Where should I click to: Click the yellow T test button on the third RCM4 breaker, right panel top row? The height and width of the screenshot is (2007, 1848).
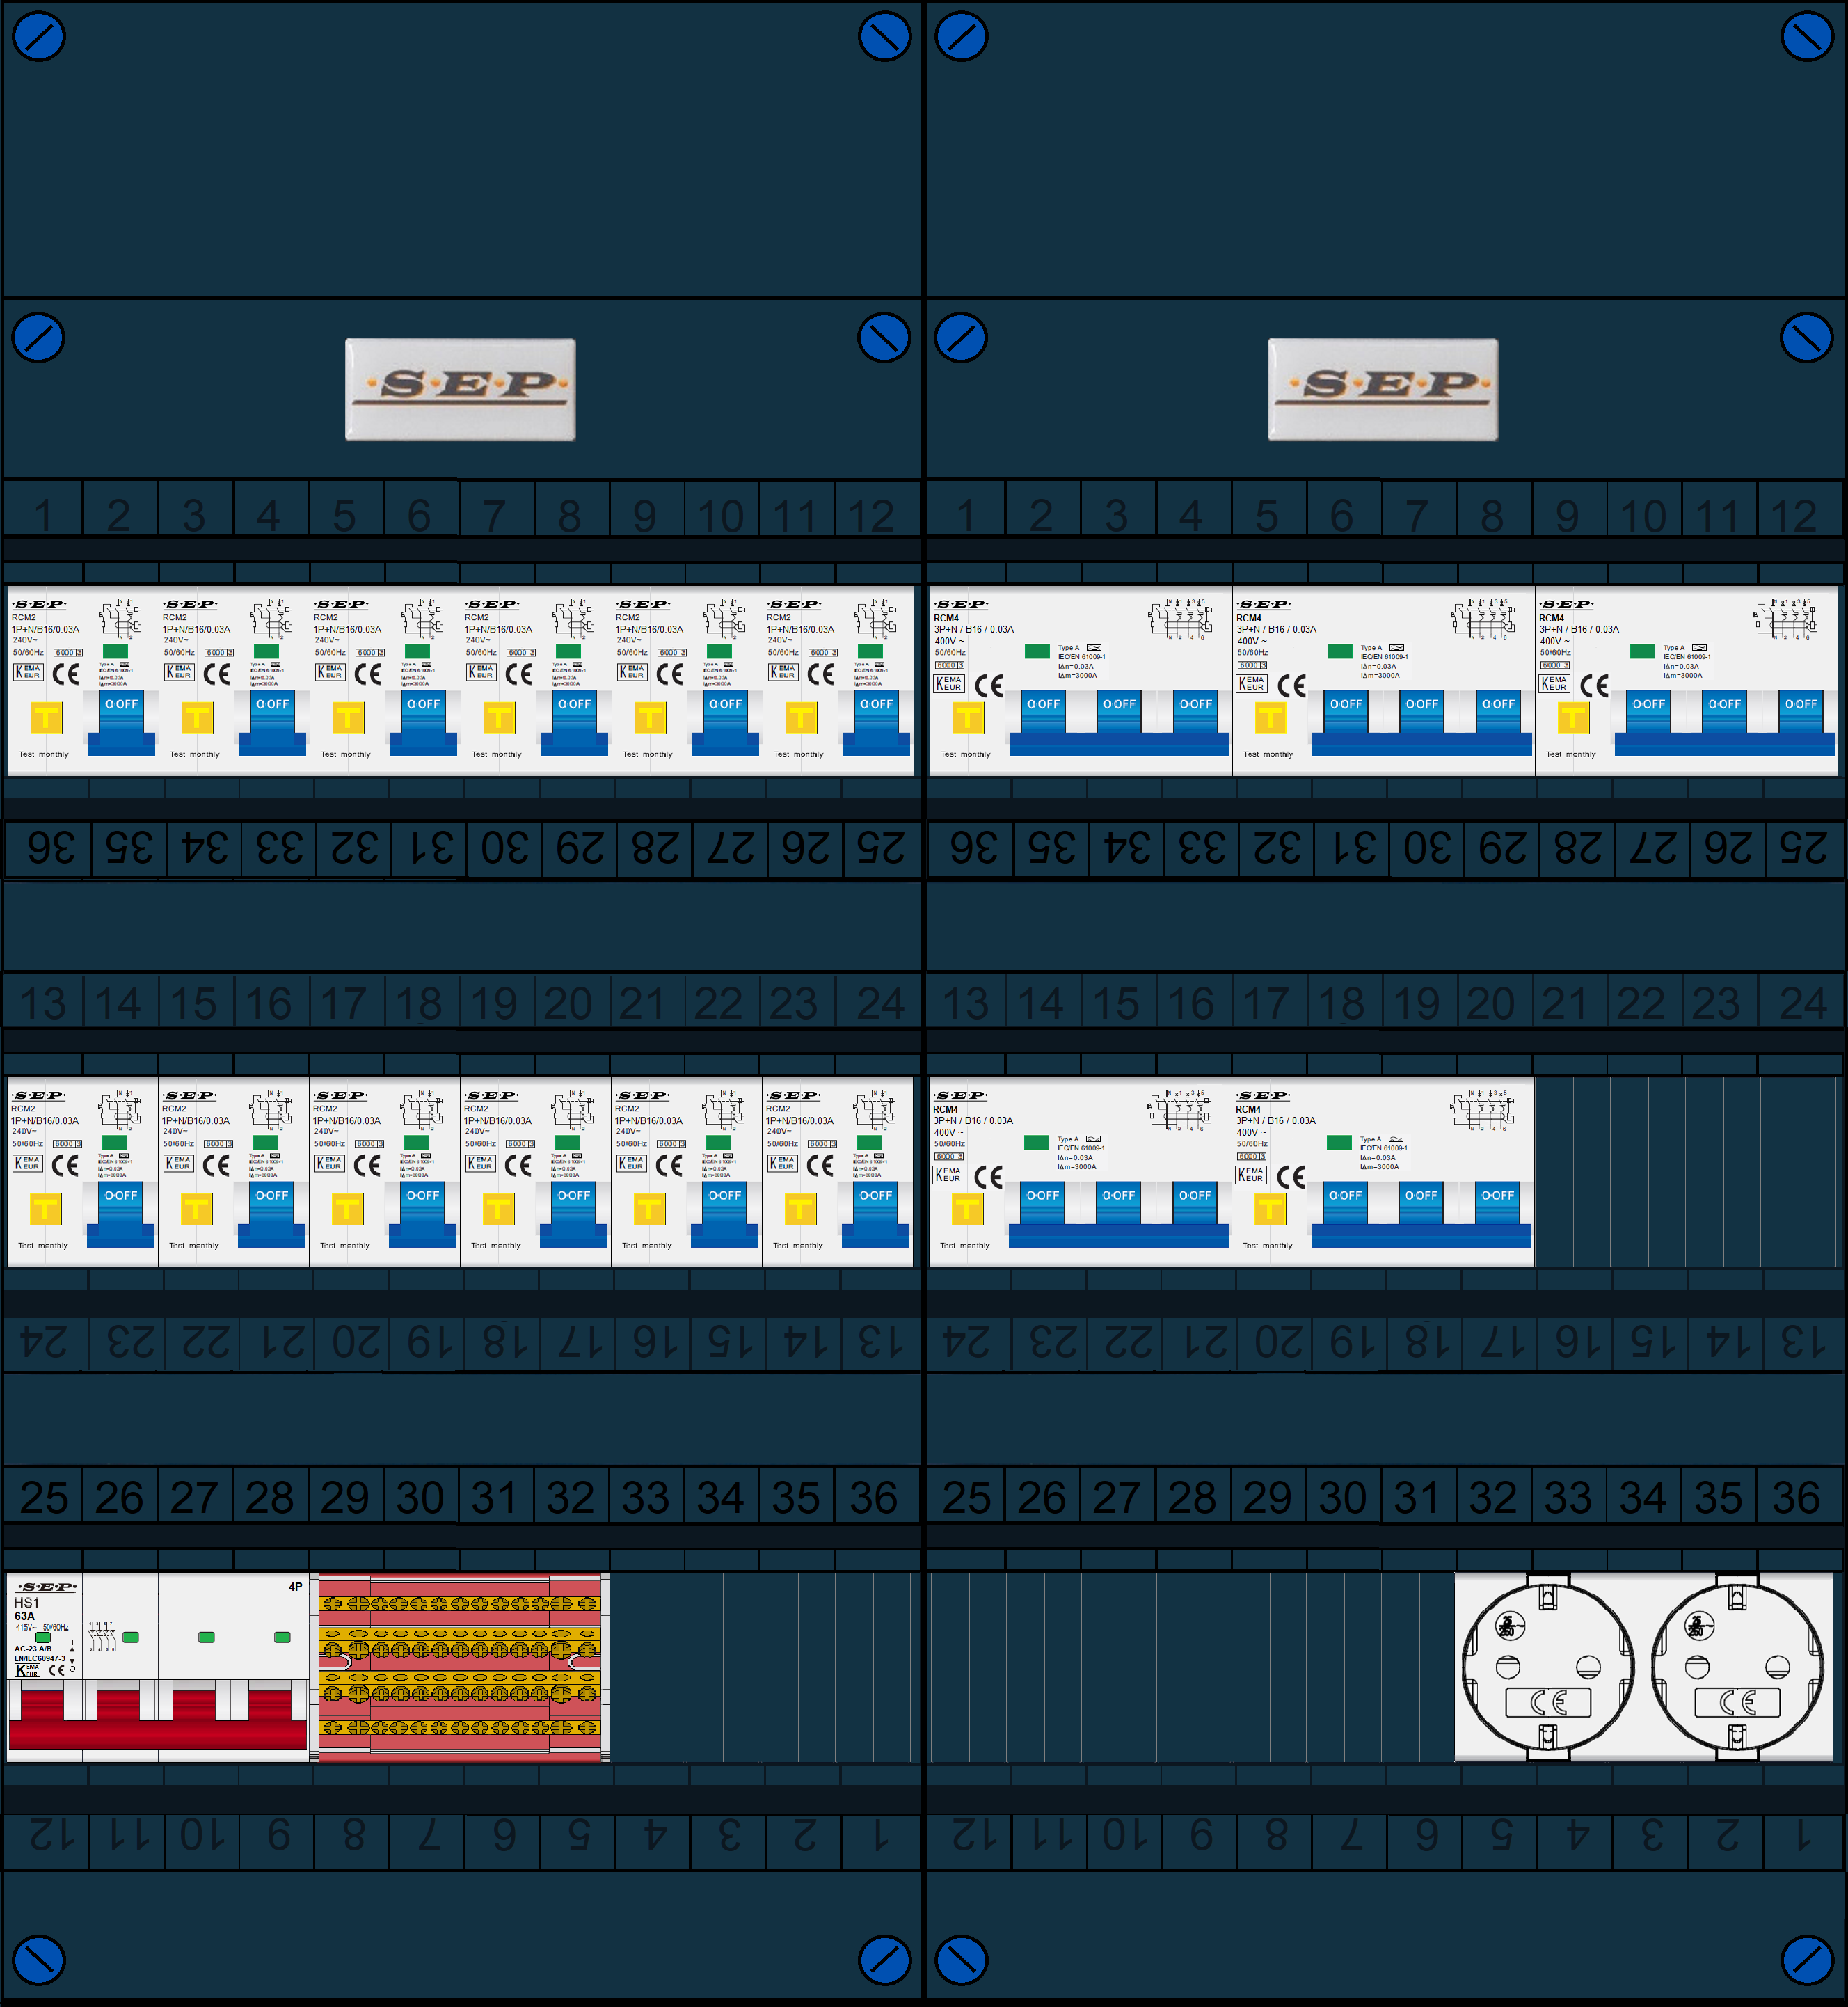1573,717
